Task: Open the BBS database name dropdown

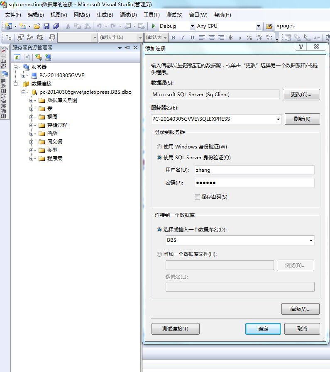Action: pyautogui.click(x=311, y=241)
